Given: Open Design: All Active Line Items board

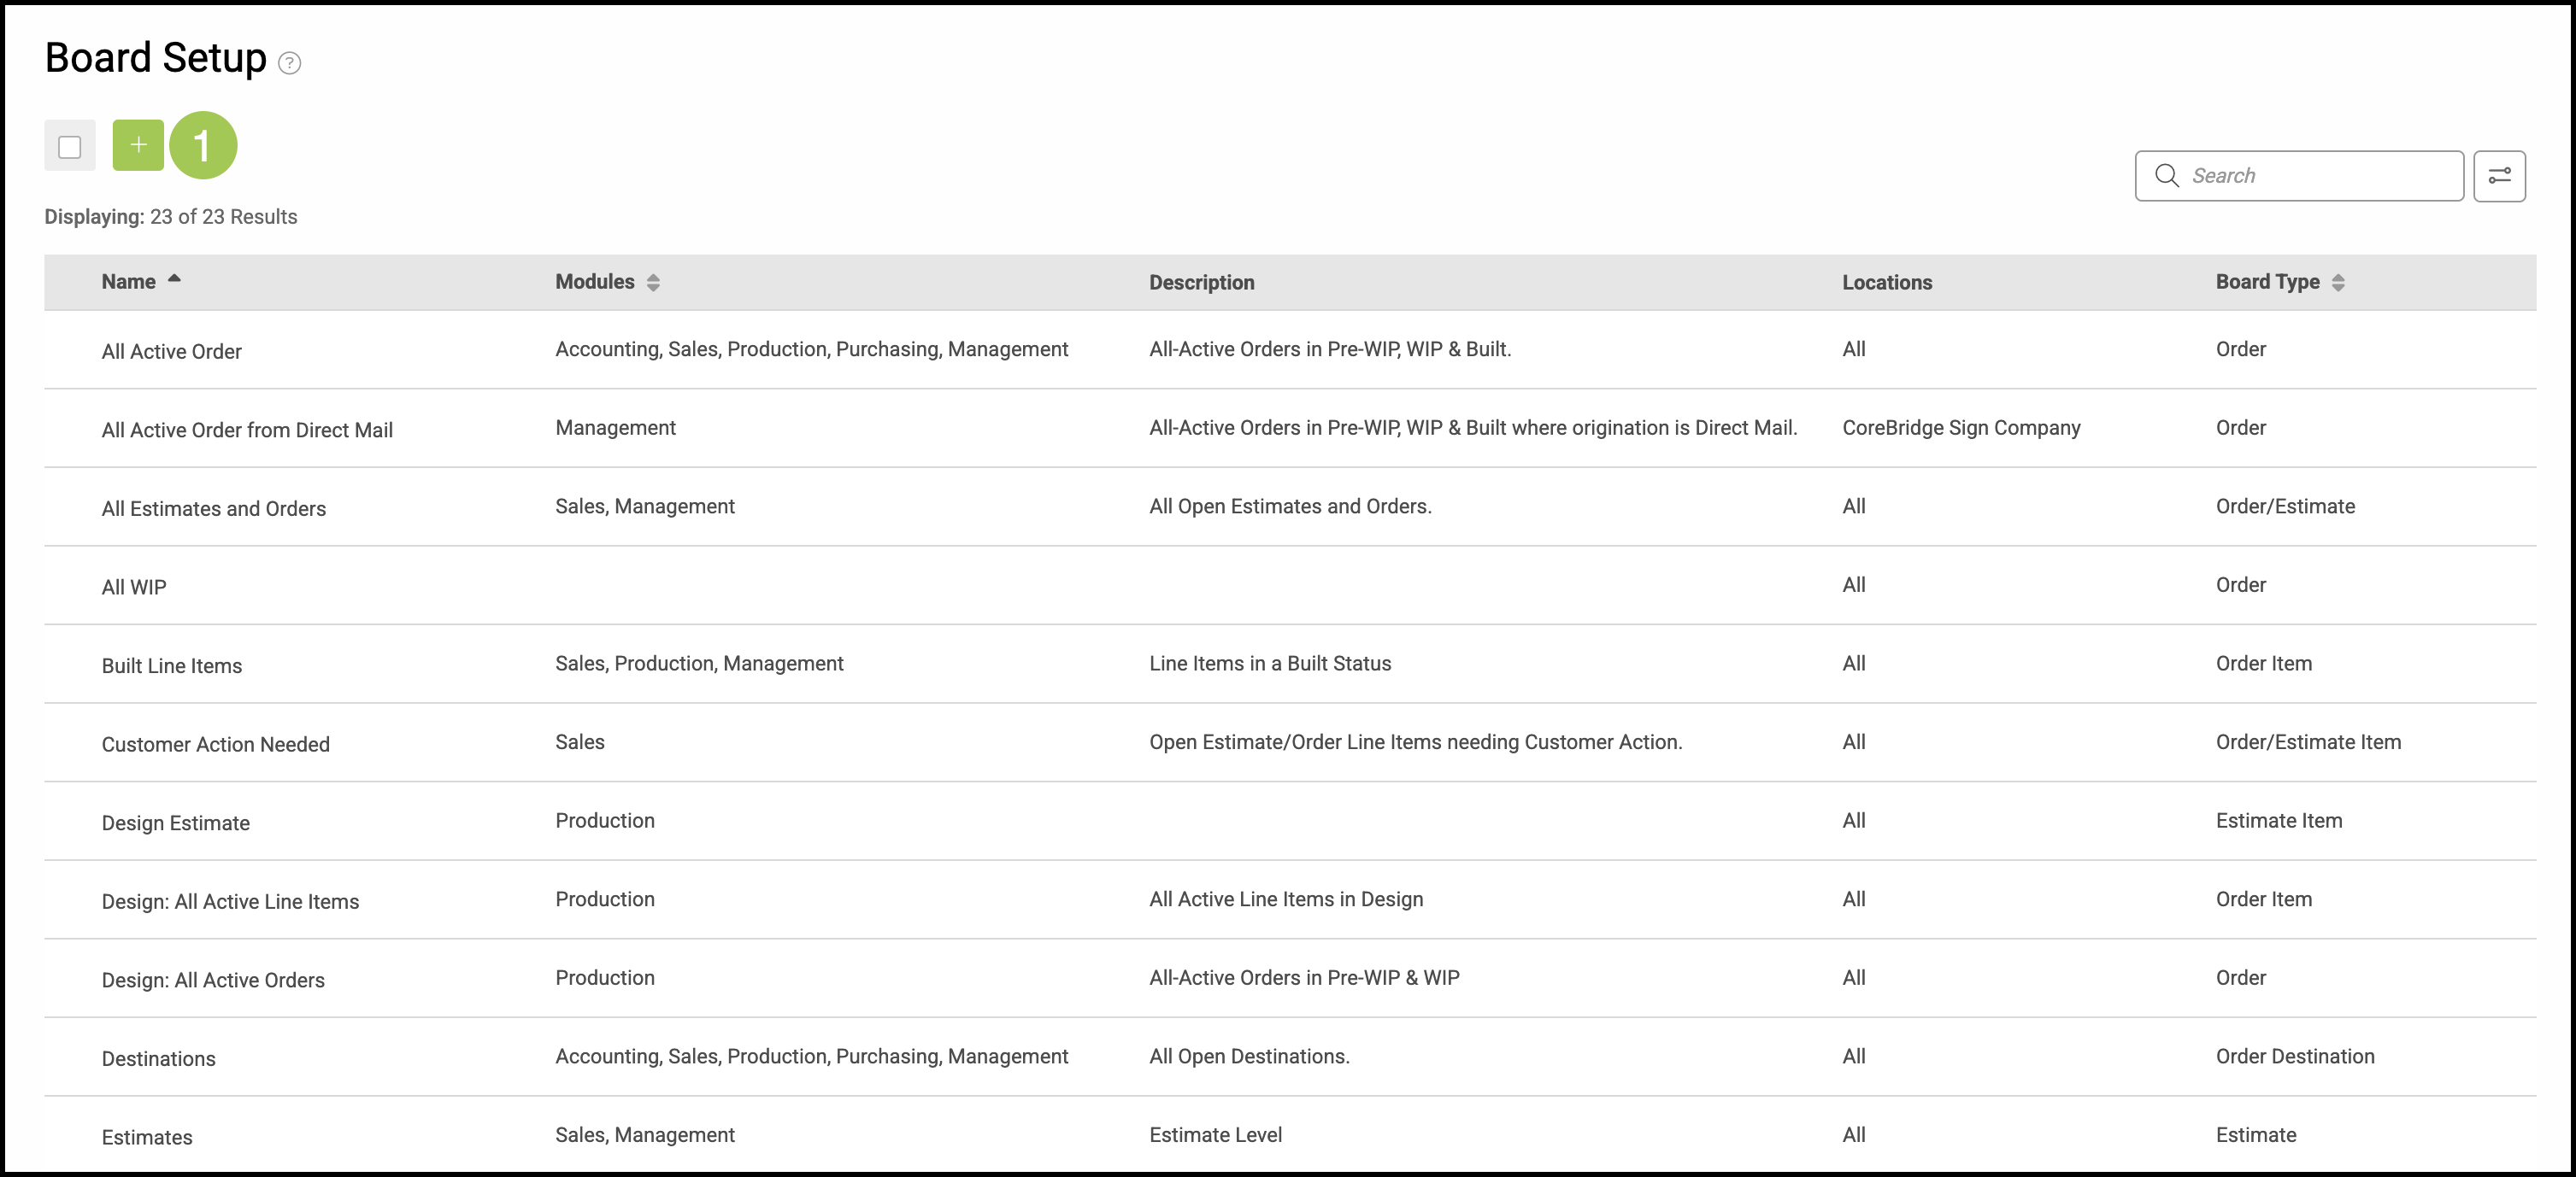Looking at the screenshot, I should click(x=230, y=902).
